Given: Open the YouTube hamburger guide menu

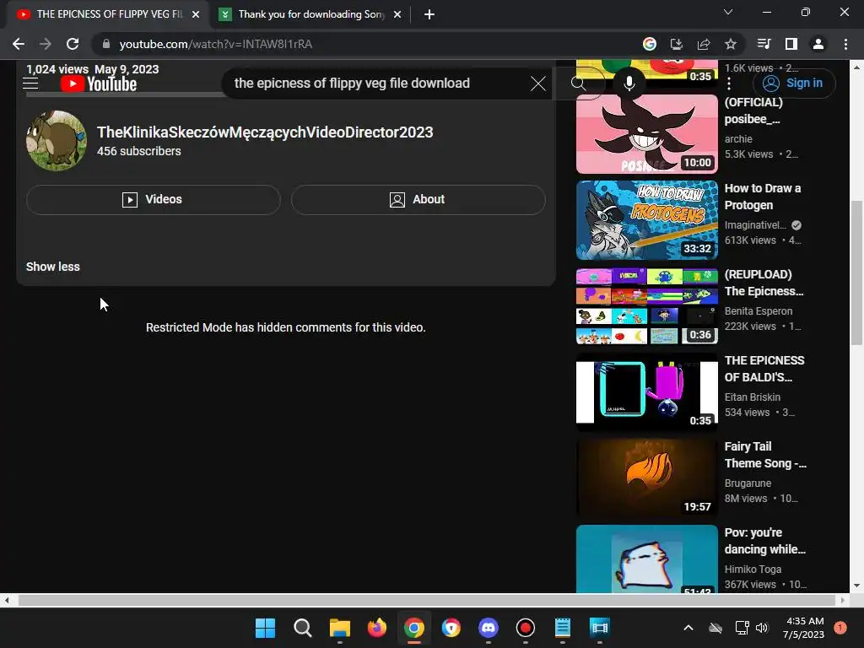Looking at the screenshot, I should tap(30, 84).
